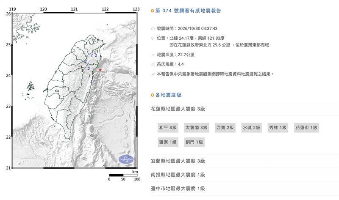The image size is (339, 200).
Task: Collapse the 花蓮縣地區最大震度 3級 row
Action: [x=245, y=109]
